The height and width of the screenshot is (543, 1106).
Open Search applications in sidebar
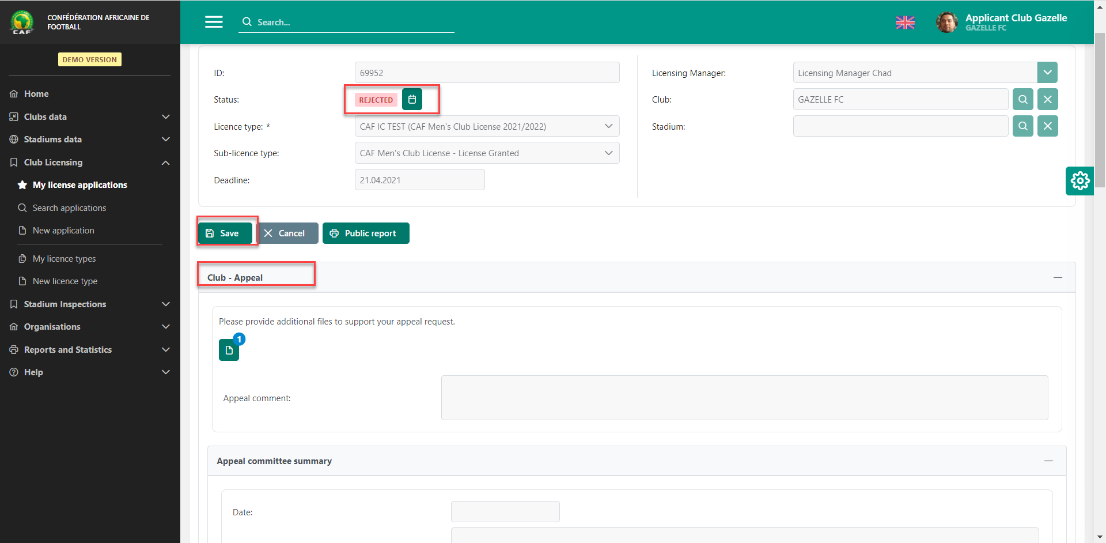pyautogui.click(x=69, y=208)
